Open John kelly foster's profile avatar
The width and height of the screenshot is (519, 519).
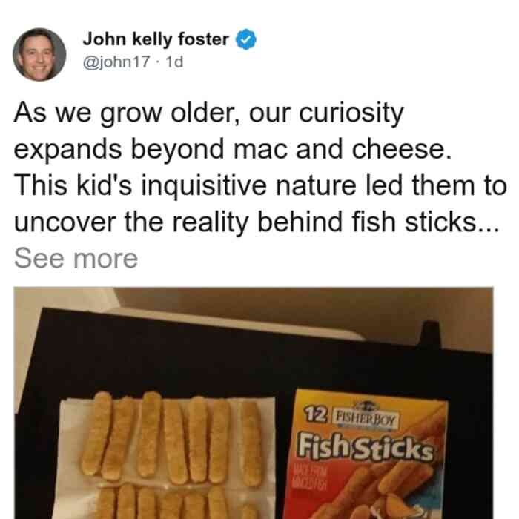(x=39, y=55)
